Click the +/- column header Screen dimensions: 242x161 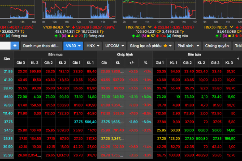132,63
